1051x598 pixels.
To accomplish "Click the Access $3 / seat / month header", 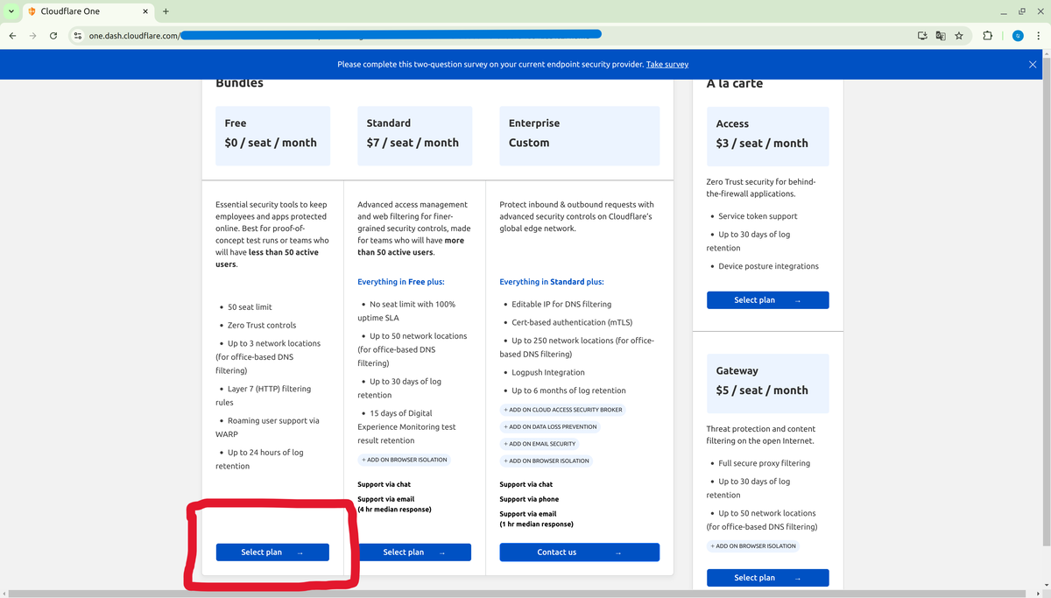I will pyautogui.click(x=767, y=137).
